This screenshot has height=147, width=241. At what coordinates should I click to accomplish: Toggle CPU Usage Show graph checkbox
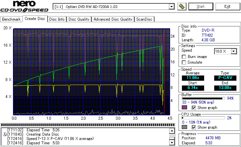(194, 127)
